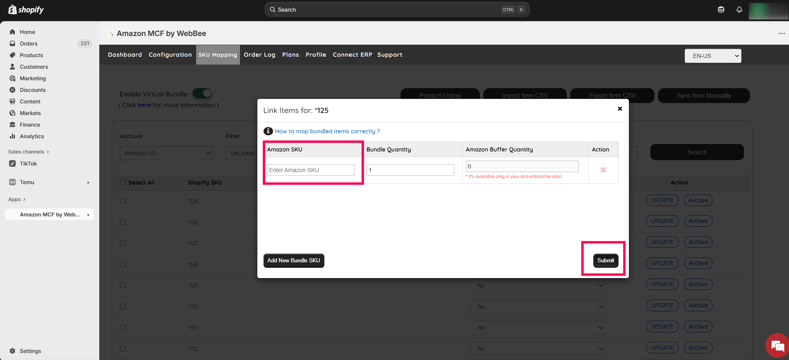Click the three-dots more options icon
Screen dimensions: 789x360
point(781,34)
